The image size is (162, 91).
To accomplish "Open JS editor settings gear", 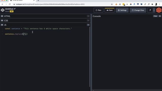I will tap(2, 25).
